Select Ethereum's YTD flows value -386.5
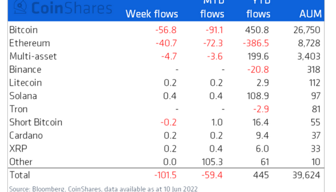The image size is (336, 192). tap(256, 43)
